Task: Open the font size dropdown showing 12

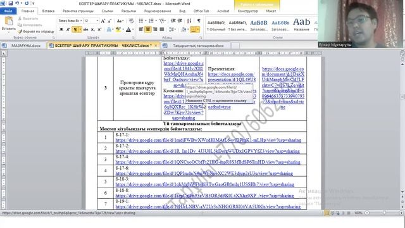Action: (97, 21)
